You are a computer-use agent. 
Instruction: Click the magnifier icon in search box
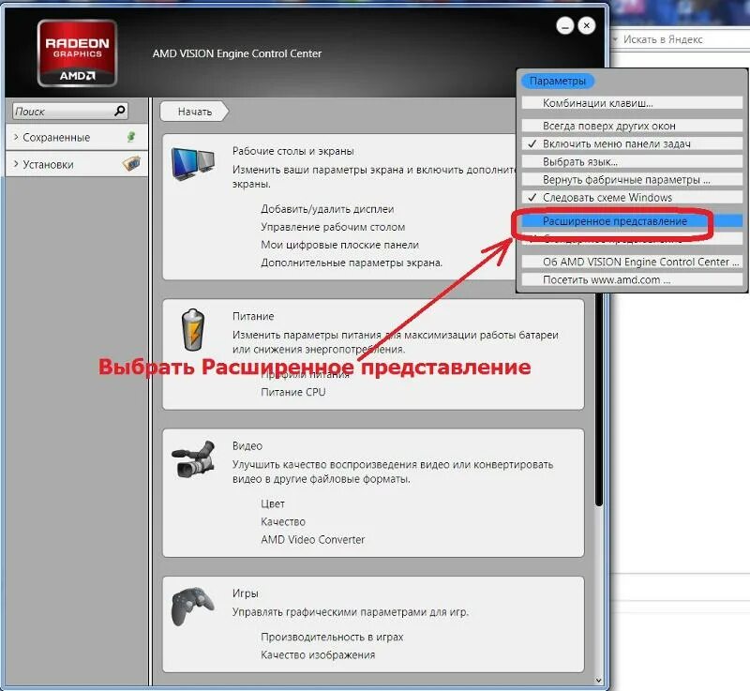coord(120,111)
